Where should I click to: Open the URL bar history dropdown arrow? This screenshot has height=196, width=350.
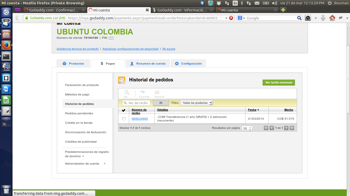click(x=226, y=18)
